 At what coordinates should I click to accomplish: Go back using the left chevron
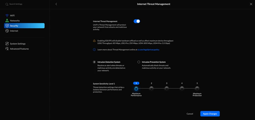pos(56,4)
